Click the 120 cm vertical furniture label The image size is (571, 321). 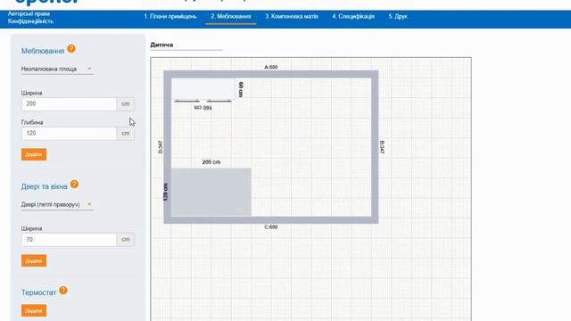(x=166, y=193)
